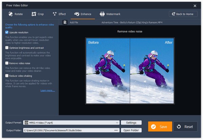Save the enhanced video

point(160,127)
